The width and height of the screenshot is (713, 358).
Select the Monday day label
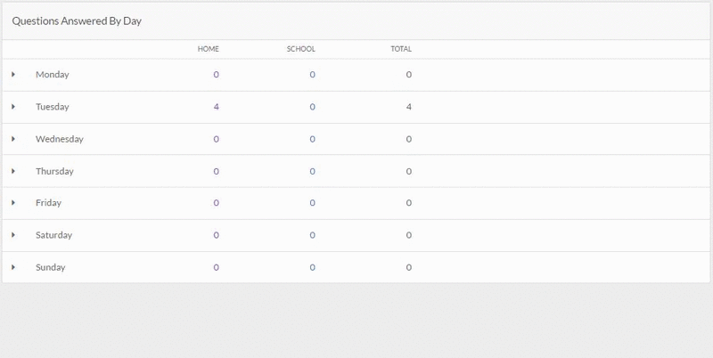53,75
